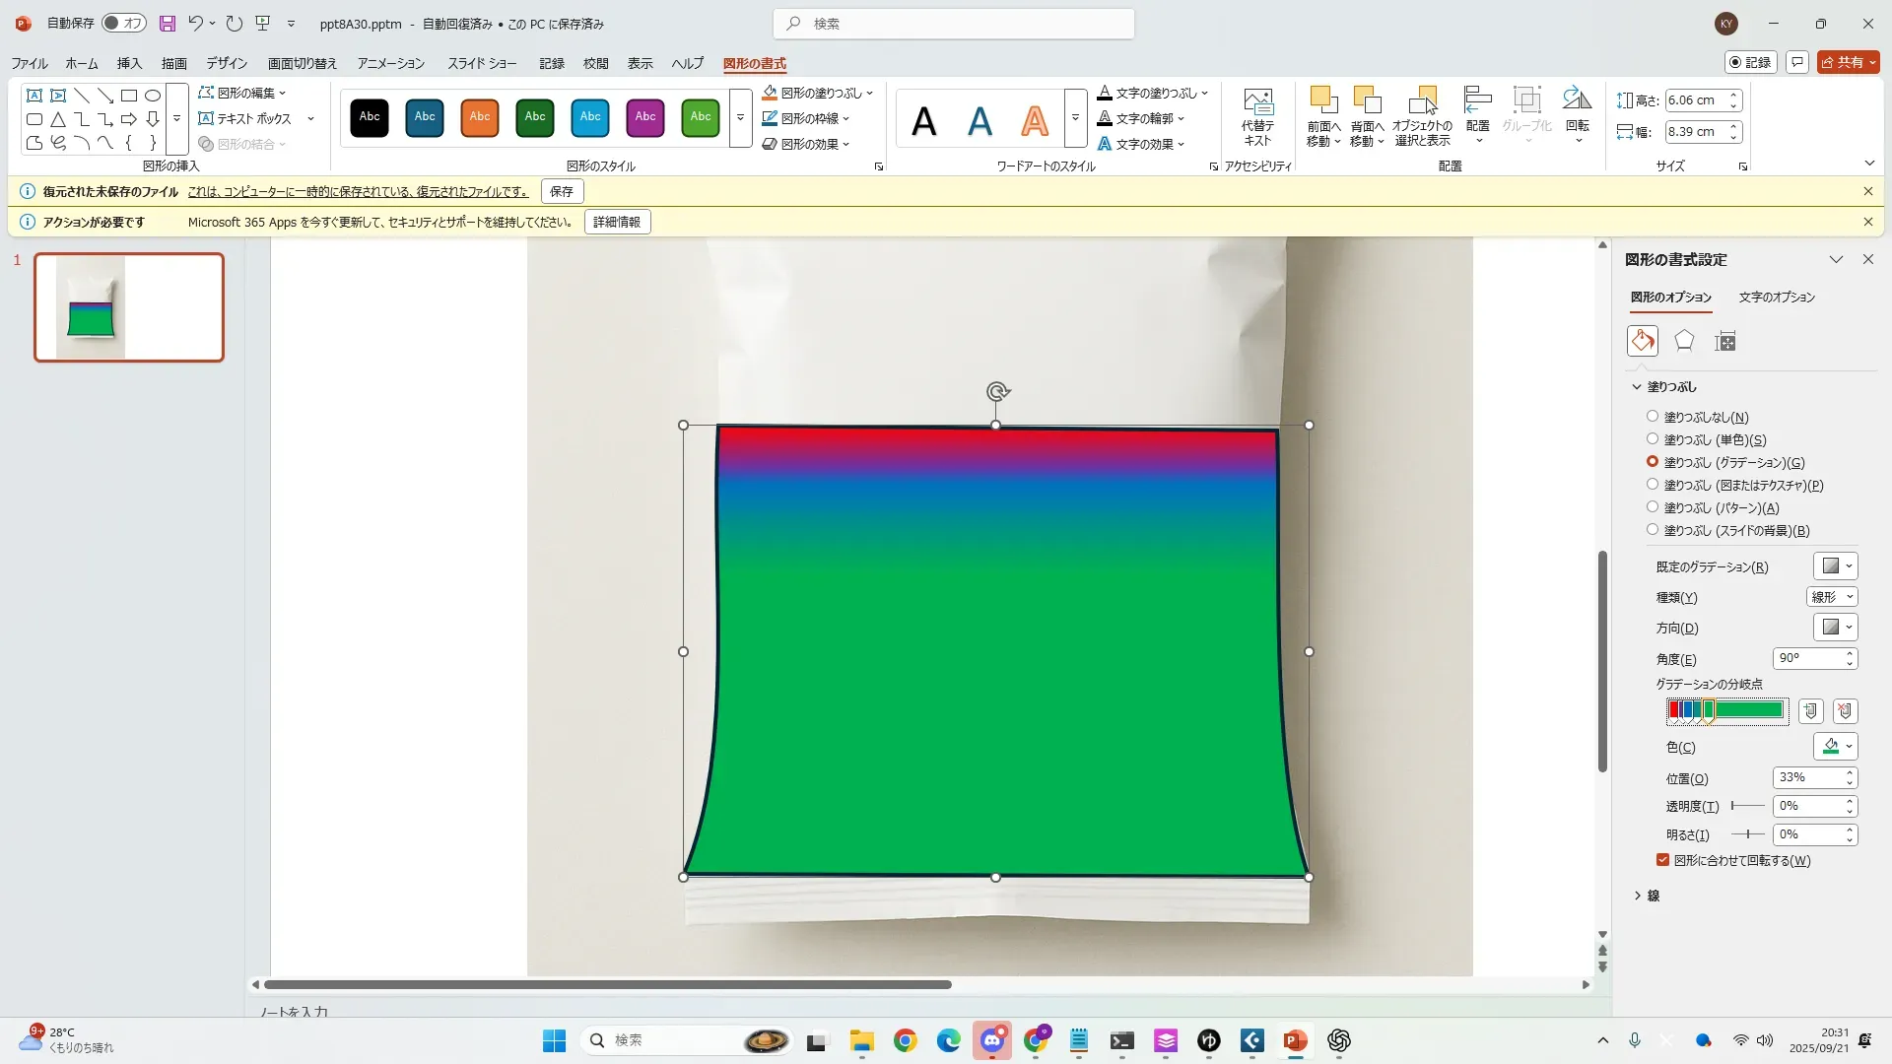This screenshot has width=1892, height=1064.
Task: Select pattern fill (パターン) radio option
Action: (1653, 507)
